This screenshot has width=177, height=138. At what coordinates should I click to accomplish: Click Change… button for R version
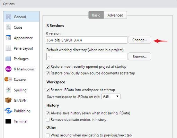[140, 40]
